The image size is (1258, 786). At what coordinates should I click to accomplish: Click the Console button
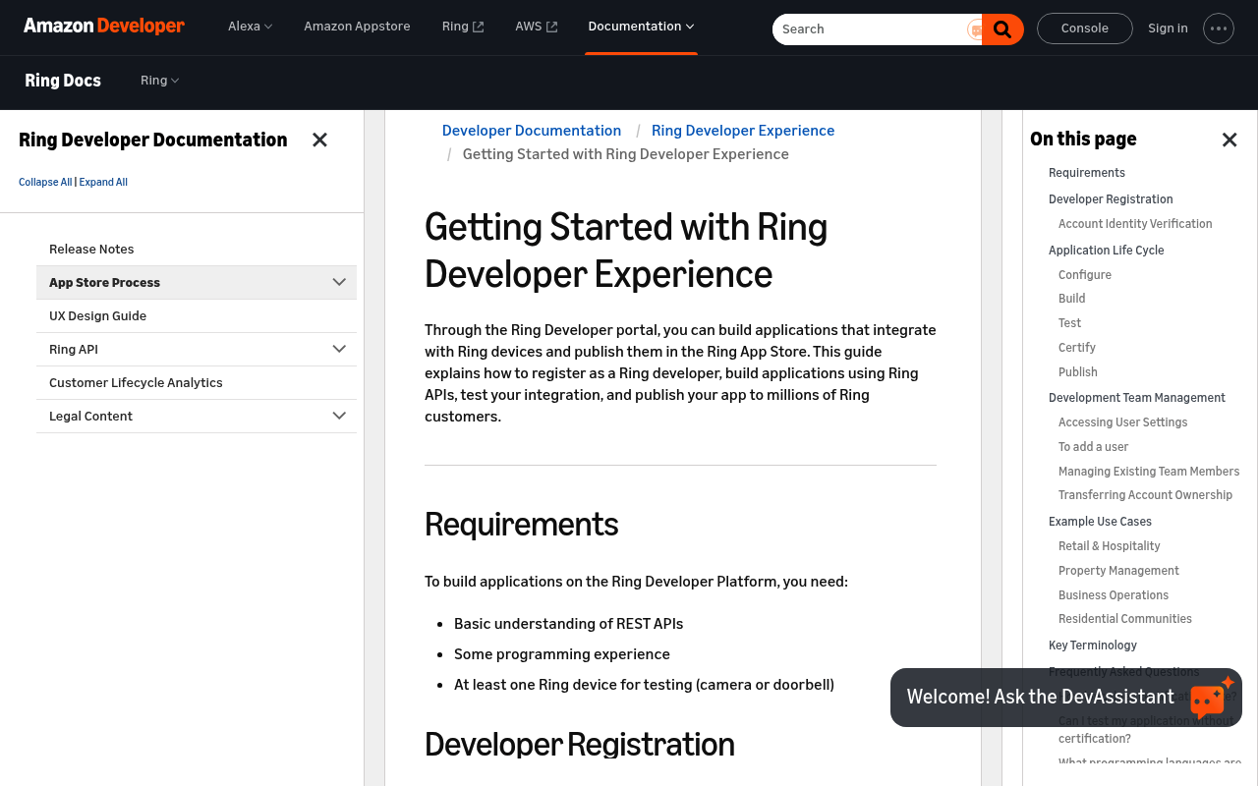click(1085, 28)
